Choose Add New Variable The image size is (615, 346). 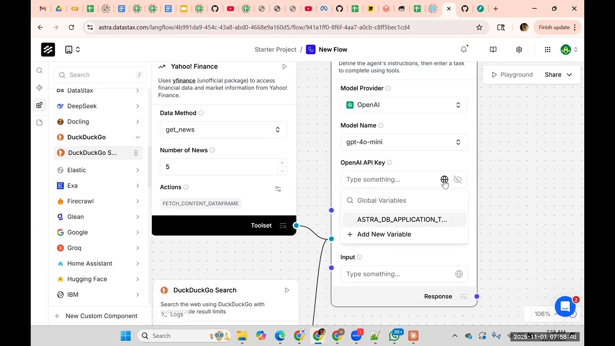click(404, 234)
